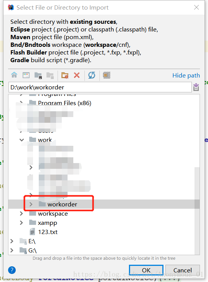
Task: Select the 123.txt file icon
Action: point(32,232)
